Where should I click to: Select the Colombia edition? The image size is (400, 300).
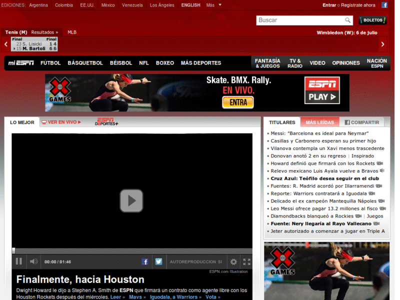(64, 5)
